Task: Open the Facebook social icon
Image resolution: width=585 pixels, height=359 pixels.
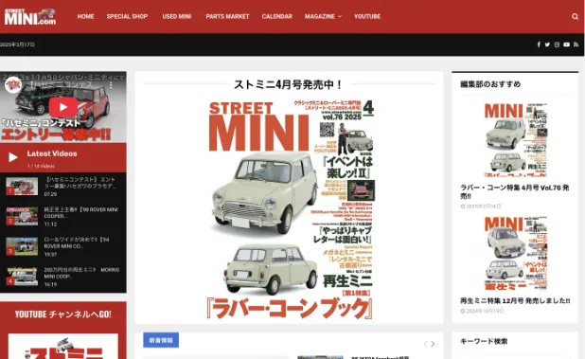Action: [539, 45]
